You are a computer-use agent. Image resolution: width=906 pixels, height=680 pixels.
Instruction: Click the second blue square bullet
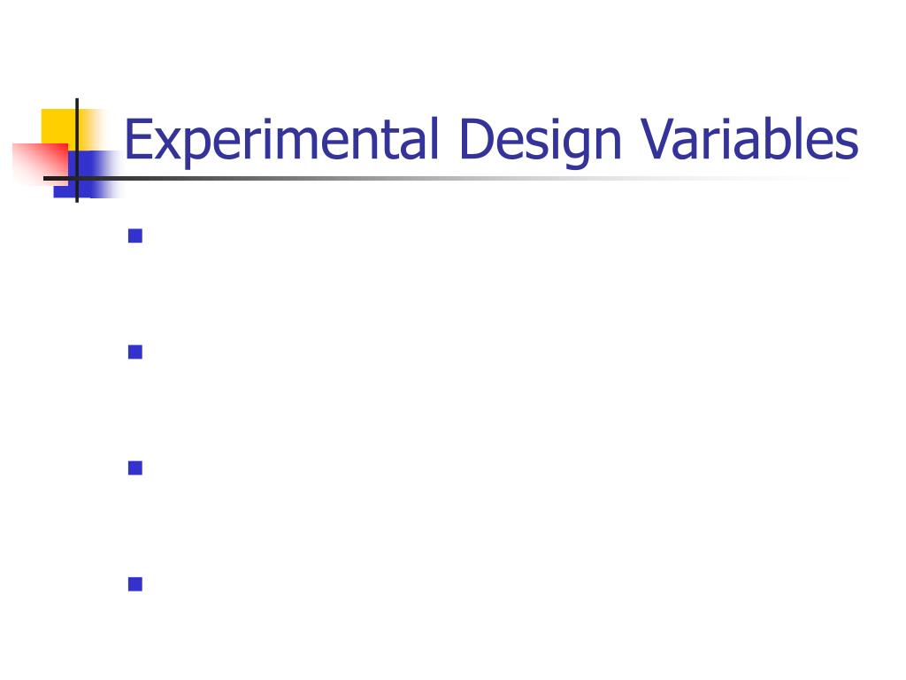coord(135,352)
